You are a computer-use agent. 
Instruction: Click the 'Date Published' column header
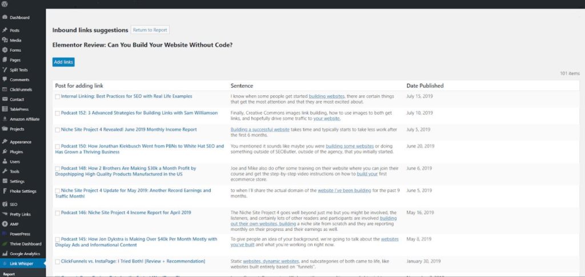[425, 85]
